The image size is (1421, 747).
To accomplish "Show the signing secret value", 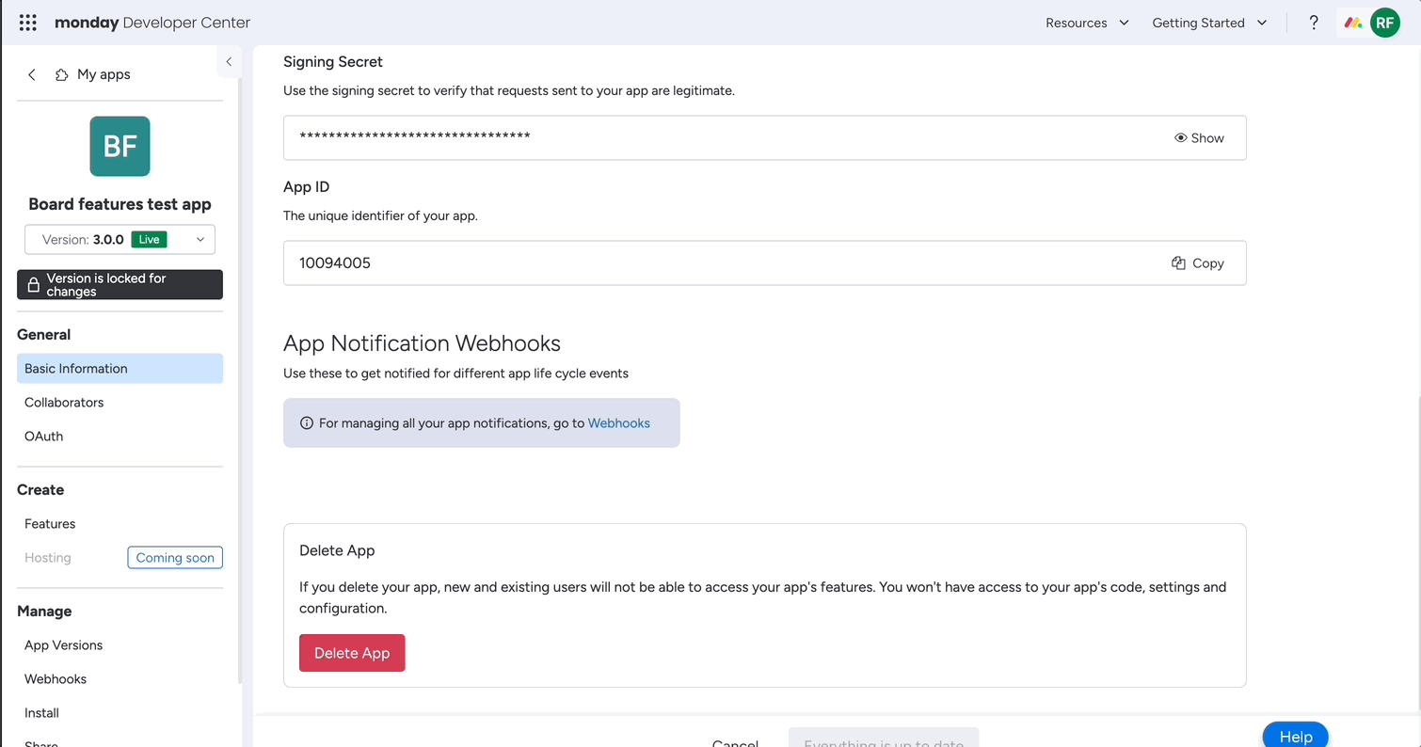I will click(1199, 137).
